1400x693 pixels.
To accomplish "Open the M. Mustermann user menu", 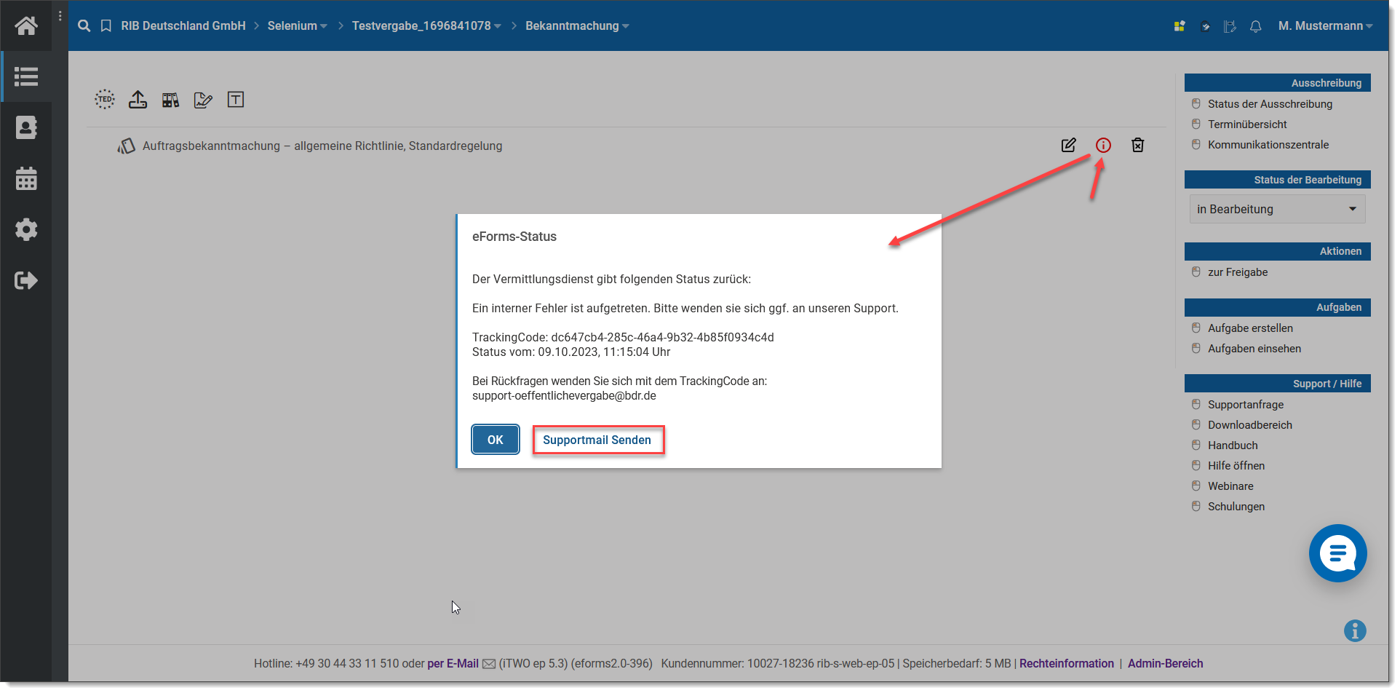I will tap(1325, 26).
